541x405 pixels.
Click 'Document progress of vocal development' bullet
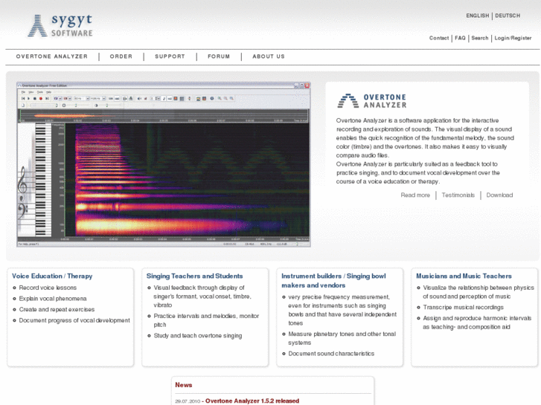click(x=74, y=320)
